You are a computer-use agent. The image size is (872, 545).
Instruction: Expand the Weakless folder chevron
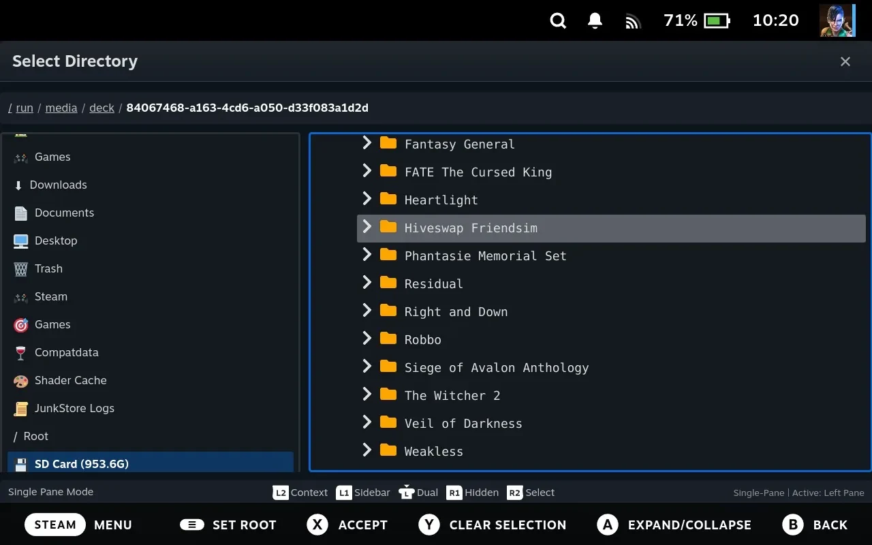[367, 450]
